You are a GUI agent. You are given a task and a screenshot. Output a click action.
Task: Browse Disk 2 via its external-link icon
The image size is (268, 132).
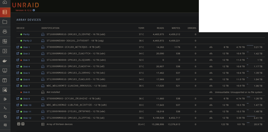coord(18,54)
